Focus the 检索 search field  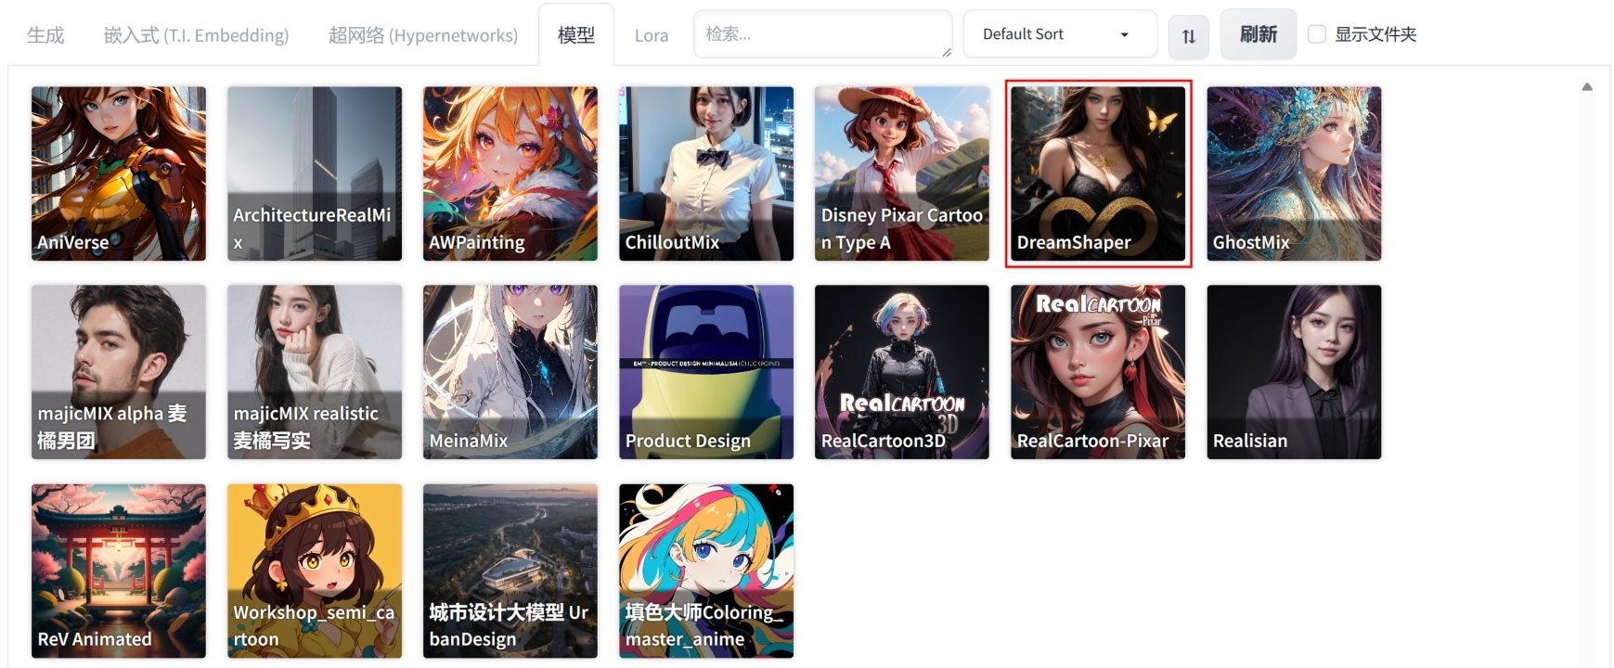(822, 34)
